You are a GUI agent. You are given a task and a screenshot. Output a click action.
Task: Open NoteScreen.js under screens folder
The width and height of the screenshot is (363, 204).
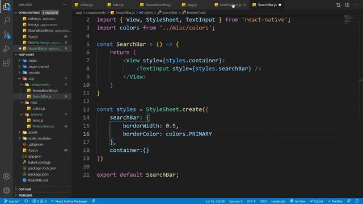(43, 126)
